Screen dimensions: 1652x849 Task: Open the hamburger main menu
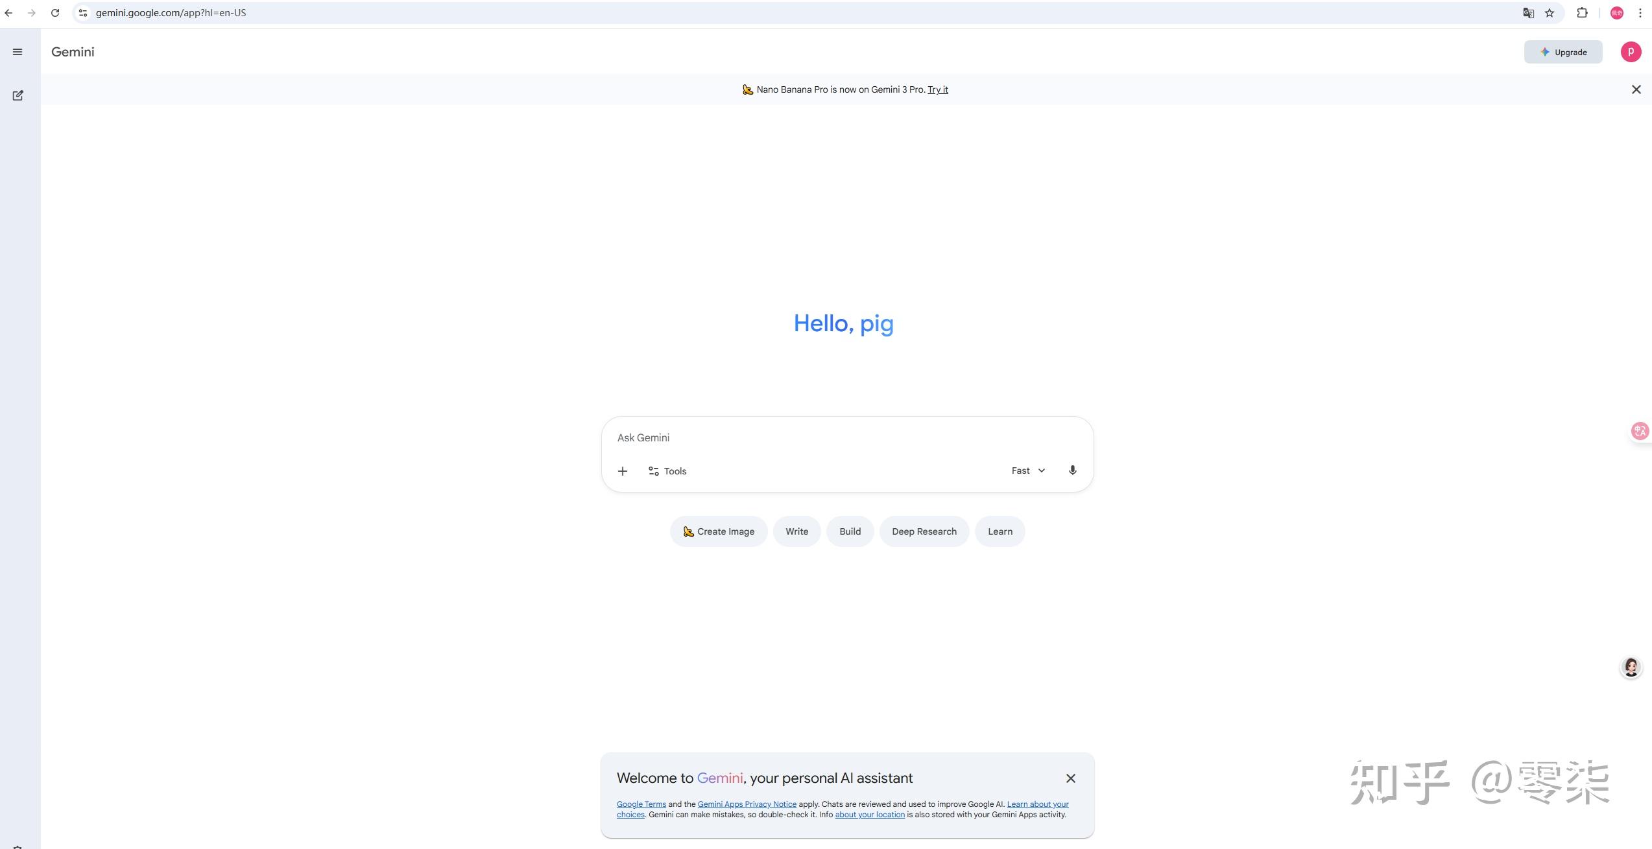18,52
